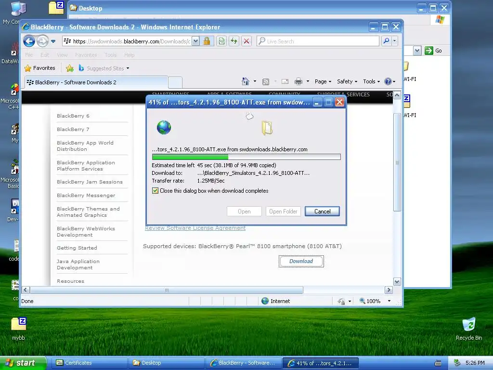
Task: Switch to BlackBerry - Software taskbar button
Action: click(x=243, y=363)
